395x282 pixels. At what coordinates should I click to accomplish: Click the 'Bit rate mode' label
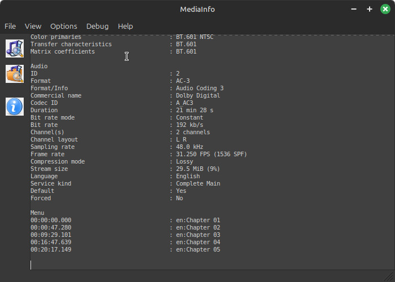pos(52,117)
